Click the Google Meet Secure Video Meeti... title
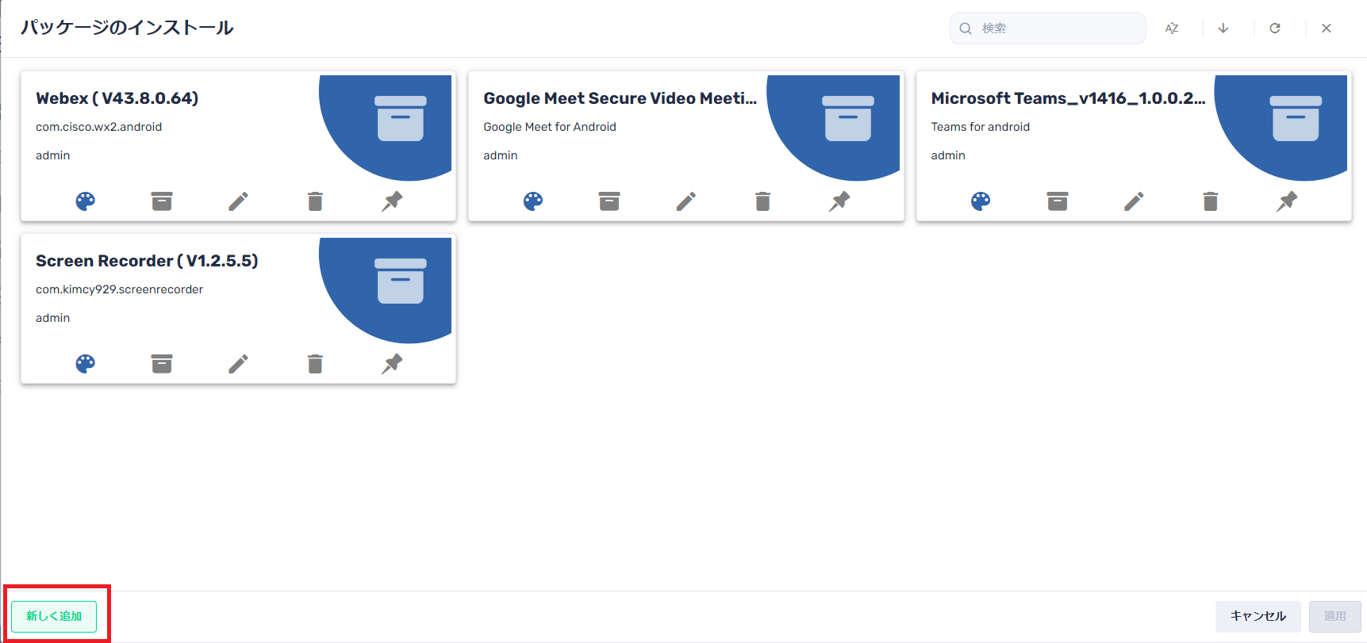Image resolution: width=1367 pixels, height=643 pixels. [x=620, y=98]
